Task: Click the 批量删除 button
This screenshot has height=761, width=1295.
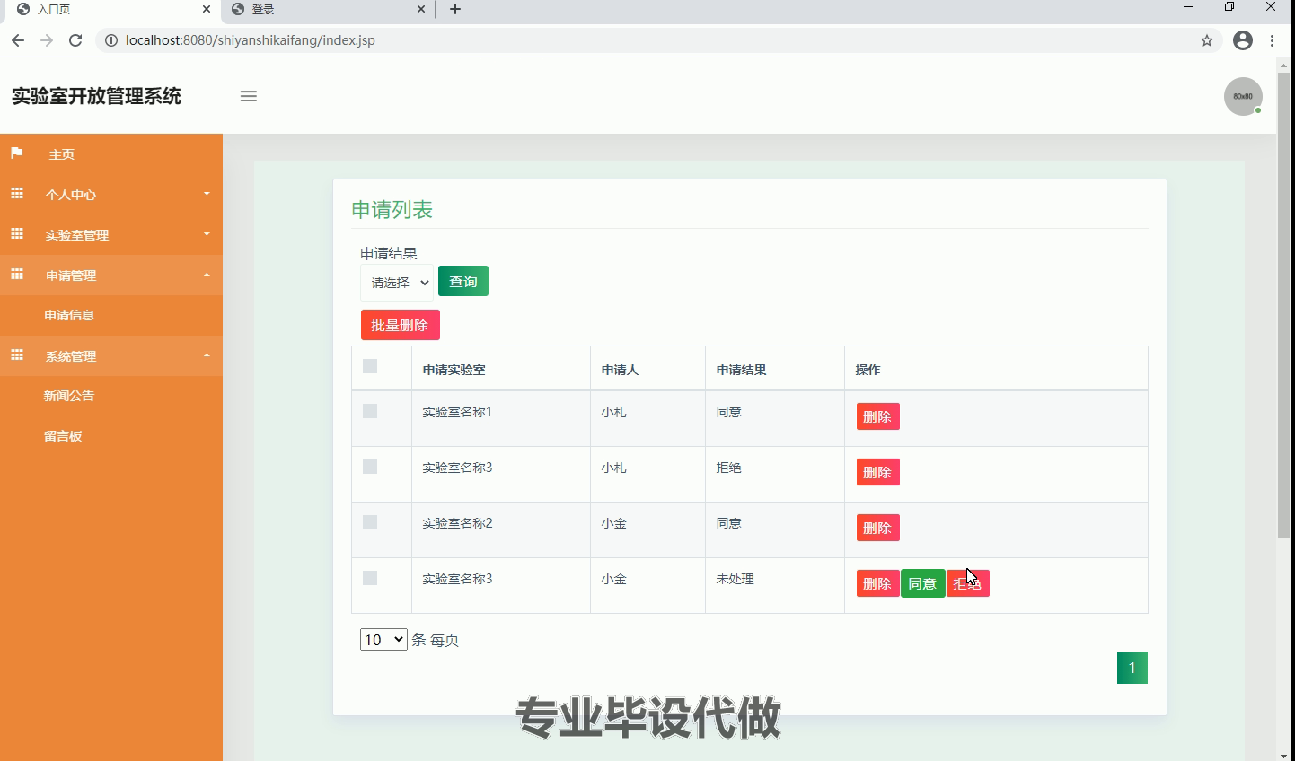Action: (400, 325)
